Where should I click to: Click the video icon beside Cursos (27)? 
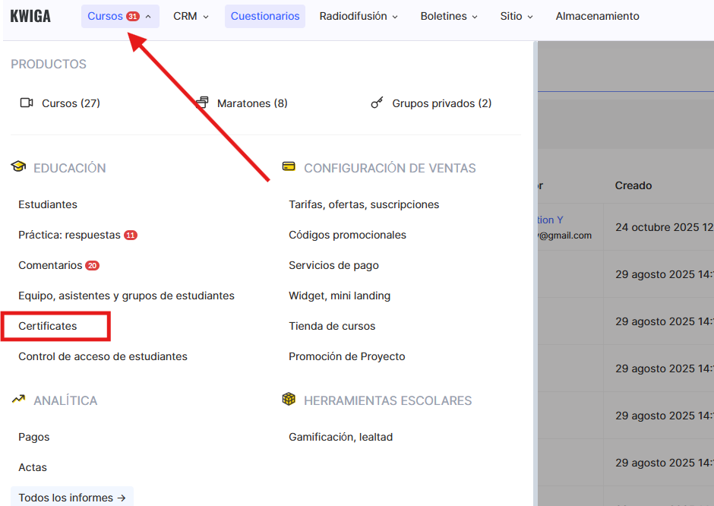coord(27,103)
